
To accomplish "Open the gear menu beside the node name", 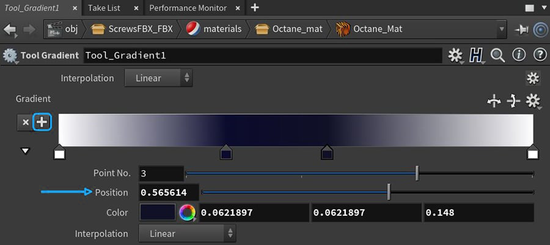I will [455, 55].
